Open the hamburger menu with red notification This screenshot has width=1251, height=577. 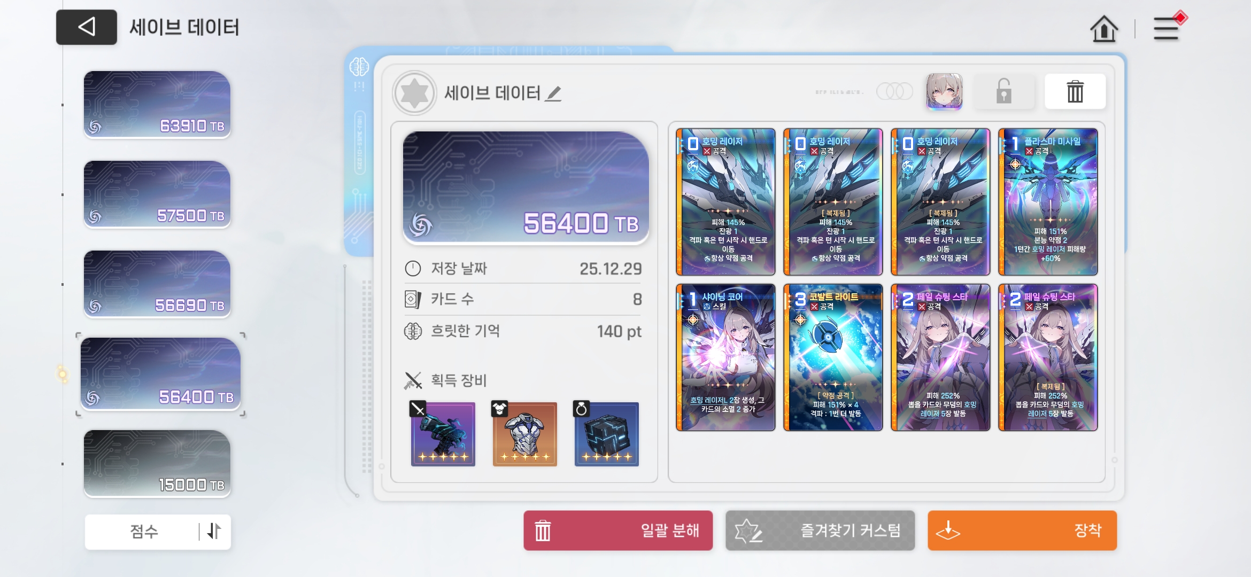(1168, 27)
